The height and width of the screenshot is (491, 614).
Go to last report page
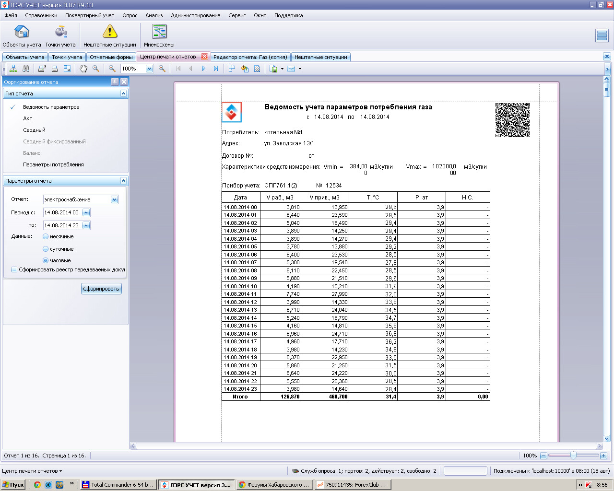pos(216,69)
